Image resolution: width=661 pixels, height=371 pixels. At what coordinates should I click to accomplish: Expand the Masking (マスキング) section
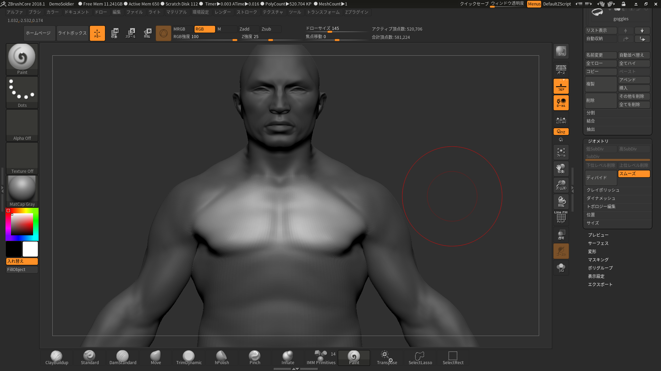pyautogui.click(x=598, y=260)
